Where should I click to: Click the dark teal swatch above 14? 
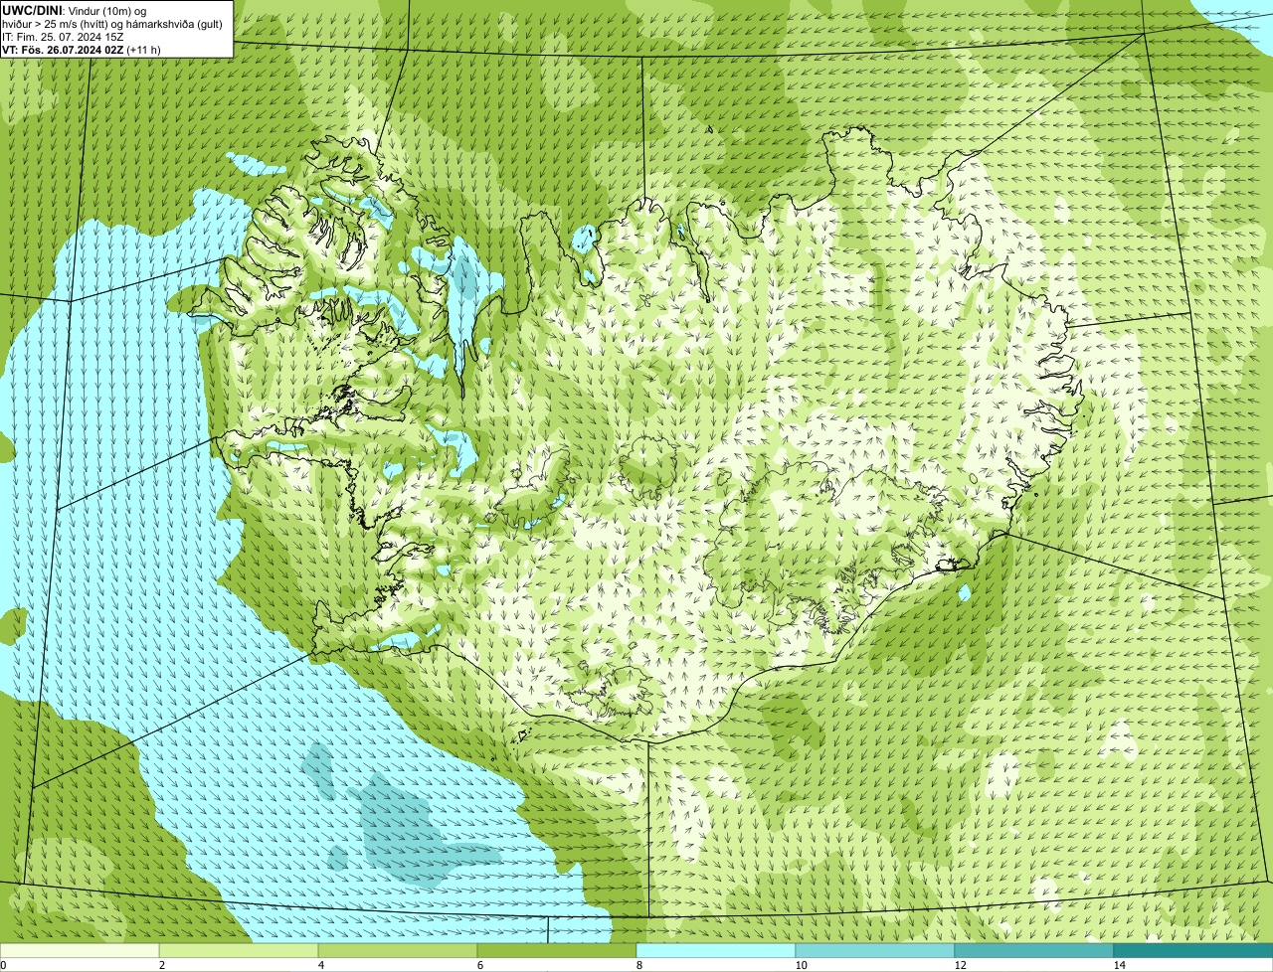coord(1193,950)
